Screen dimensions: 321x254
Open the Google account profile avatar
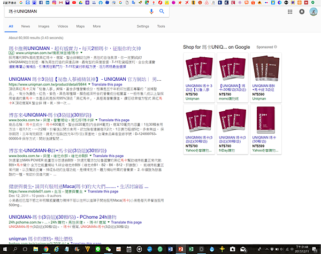[314, 12]
